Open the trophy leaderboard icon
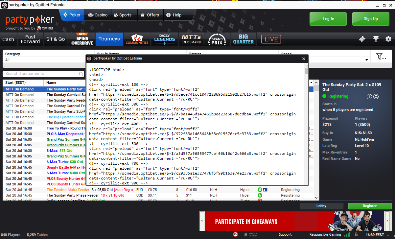Image resolution: width=395 pixels, height=239 pixels. 376,39
